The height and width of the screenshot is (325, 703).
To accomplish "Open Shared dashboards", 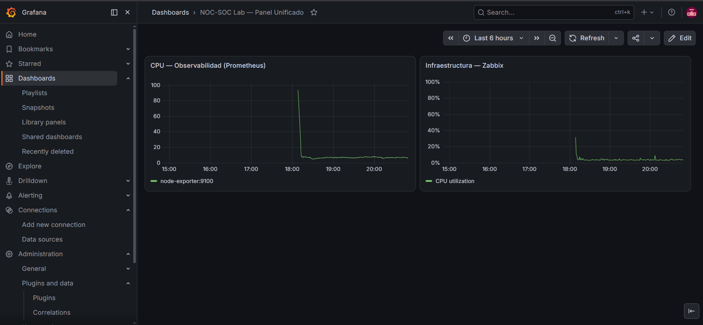I will click(x=52, y=137).
